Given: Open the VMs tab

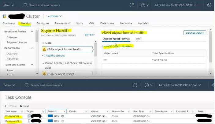Looking at the screenshot, I should click(x=91, y=23).
